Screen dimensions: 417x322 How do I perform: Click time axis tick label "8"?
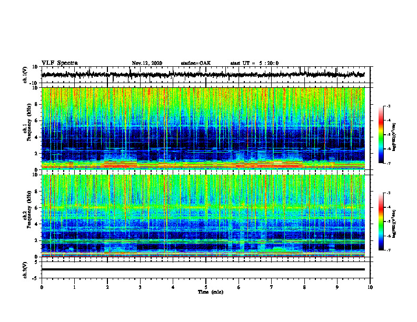click(304, 287)
